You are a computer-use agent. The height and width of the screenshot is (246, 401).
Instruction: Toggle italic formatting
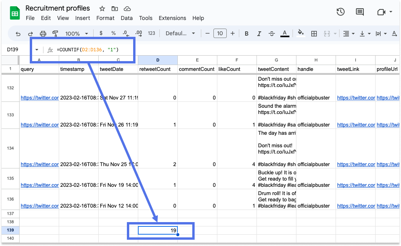tap(259, 34)
